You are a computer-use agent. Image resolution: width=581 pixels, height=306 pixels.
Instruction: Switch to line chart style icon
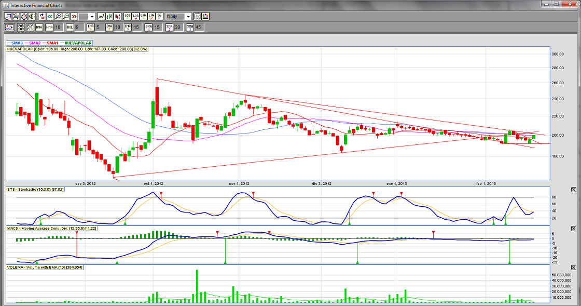pyautogui.click(x=101, y=17)
